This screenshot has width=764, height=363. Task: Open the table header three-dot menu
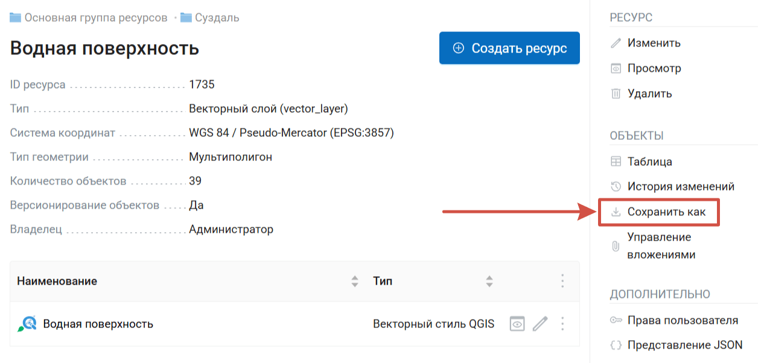point(562,281)
